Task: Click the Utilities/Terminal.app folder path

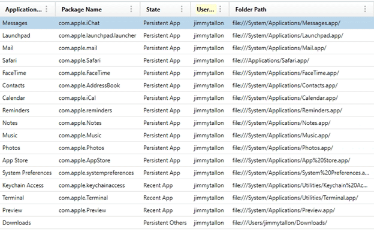Action: tap(295, 198)
